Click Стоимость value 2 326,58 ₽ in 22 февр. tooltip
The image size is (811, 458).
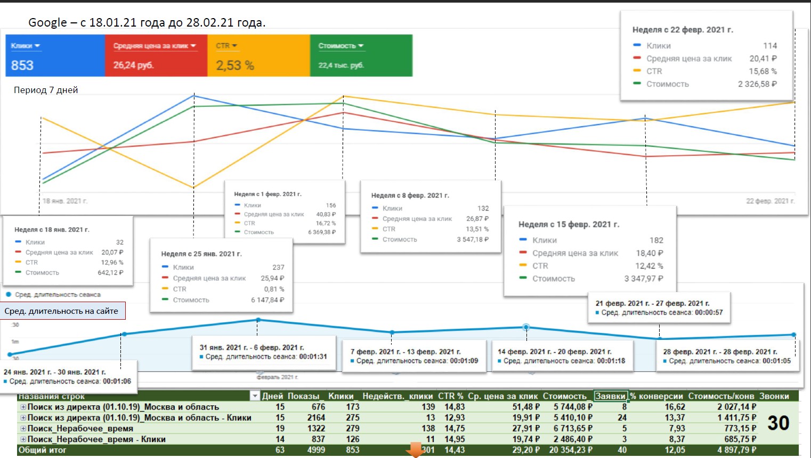[757, 84]
